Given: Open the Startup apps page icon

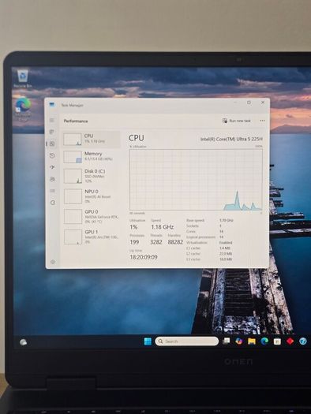Looking at the screenshot, I should [52, 167].
